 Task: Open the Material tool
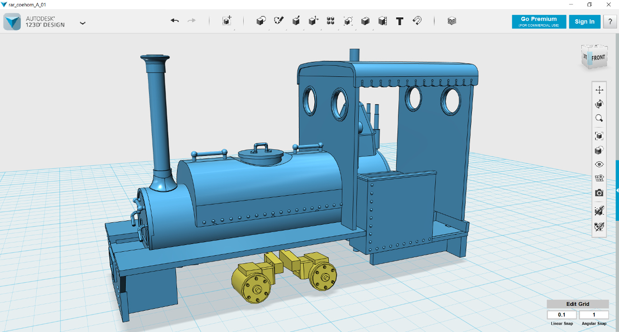click(x=452, y=21)
